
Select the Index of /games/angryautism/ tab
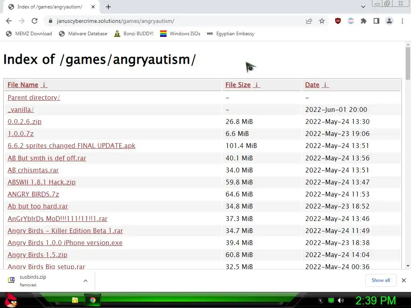[x=50, y=7]
